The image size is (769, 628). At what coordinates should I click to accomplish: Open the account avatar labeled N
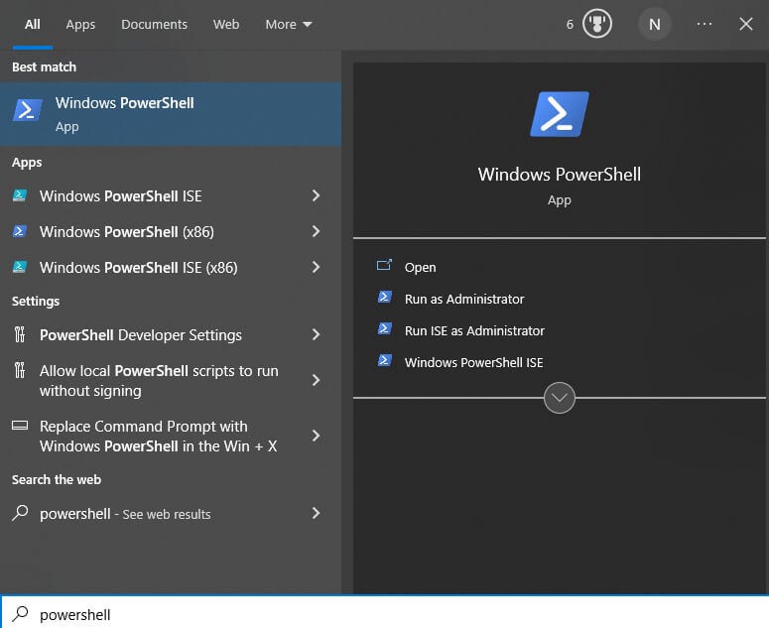pyautogui.click(x=654, y=25)
